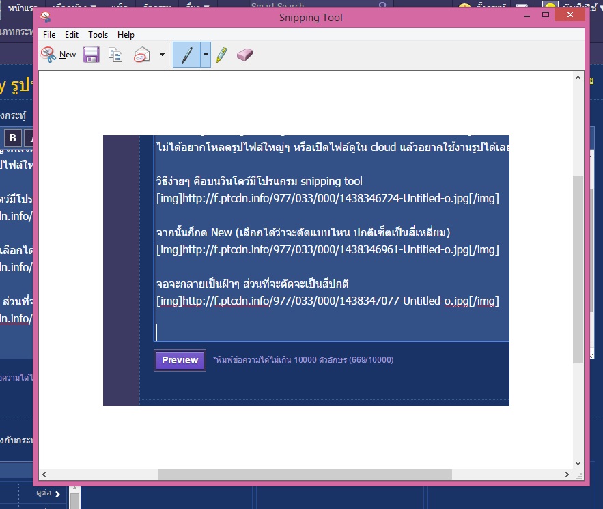Screen dimensions: 603x509
Task: Open the Send Snip dropdown arrow
Action: [162, 55]
